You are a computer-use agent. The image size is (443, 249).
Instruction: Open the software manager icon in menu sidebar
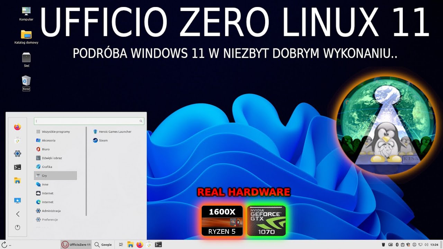[17, 140]
